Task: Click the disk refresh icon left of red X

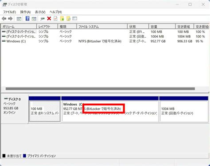Action: tap(43, 19)
